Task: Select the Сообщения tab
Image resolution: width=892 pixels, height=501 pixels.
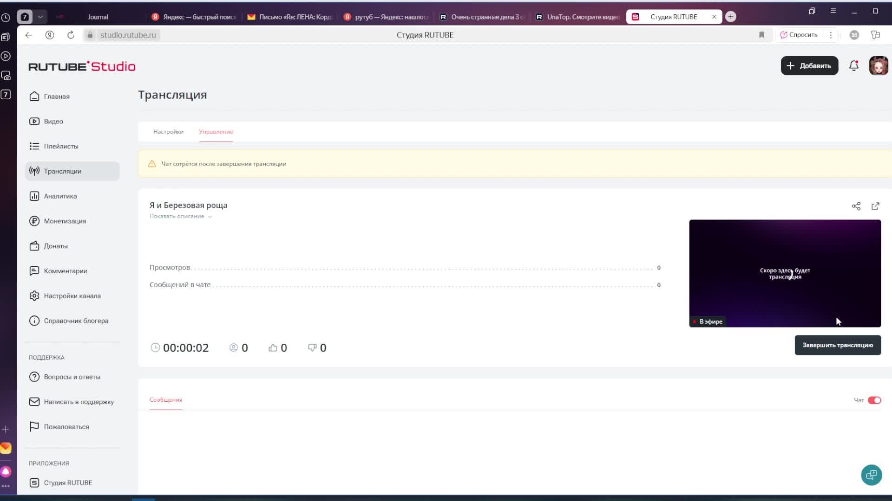Action: 166,399
